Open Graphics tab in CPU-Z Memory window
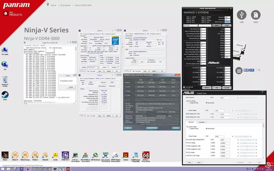 tap(108, 79)
